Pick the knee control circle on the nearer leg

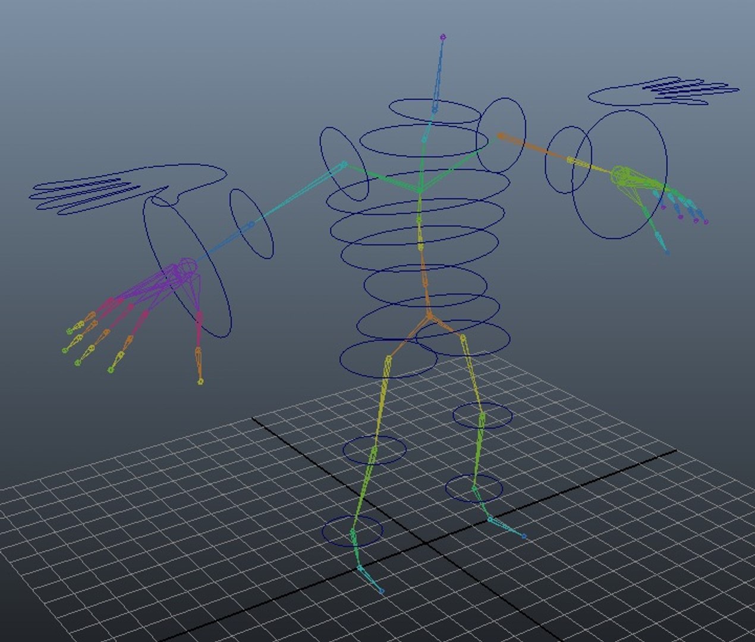pos(374,450)
